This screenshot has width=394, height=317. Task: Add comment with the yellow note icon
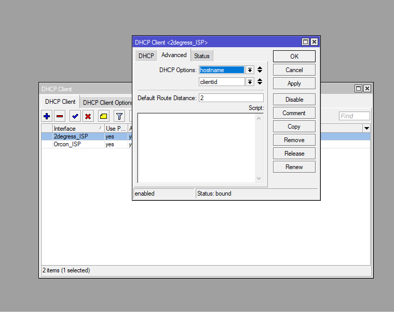tap(103, 116)
